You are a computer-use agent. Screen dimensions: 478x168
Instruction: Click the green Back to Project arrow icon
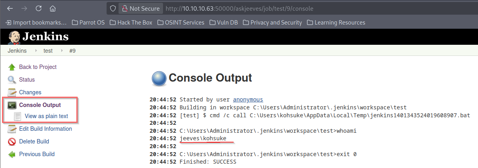12,67
